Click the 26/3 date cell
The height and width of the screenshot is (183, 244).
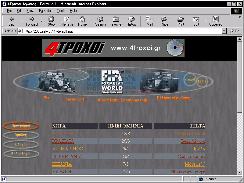tap(126, 141)
